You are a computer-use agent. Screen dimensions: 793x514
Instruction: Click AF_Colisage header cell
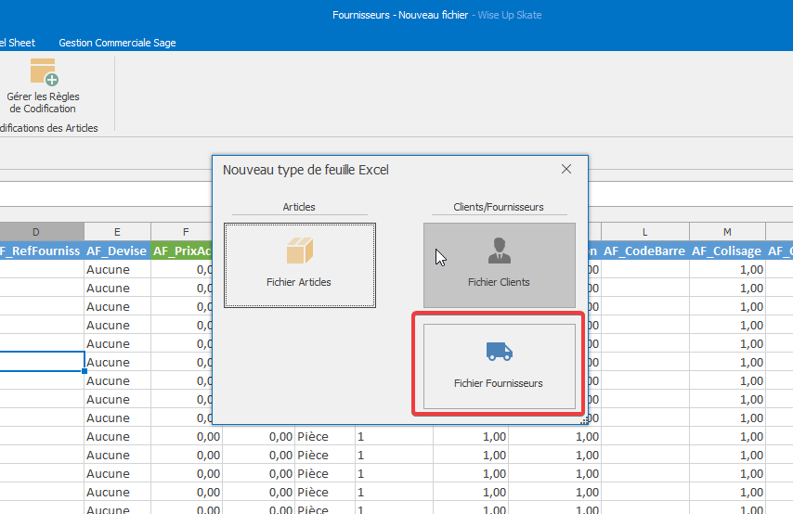point(727,251)
